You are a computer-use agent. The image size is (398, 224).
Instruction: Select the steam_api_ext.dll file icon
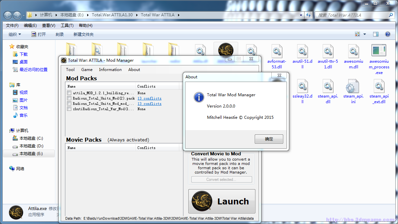point(379,86)
